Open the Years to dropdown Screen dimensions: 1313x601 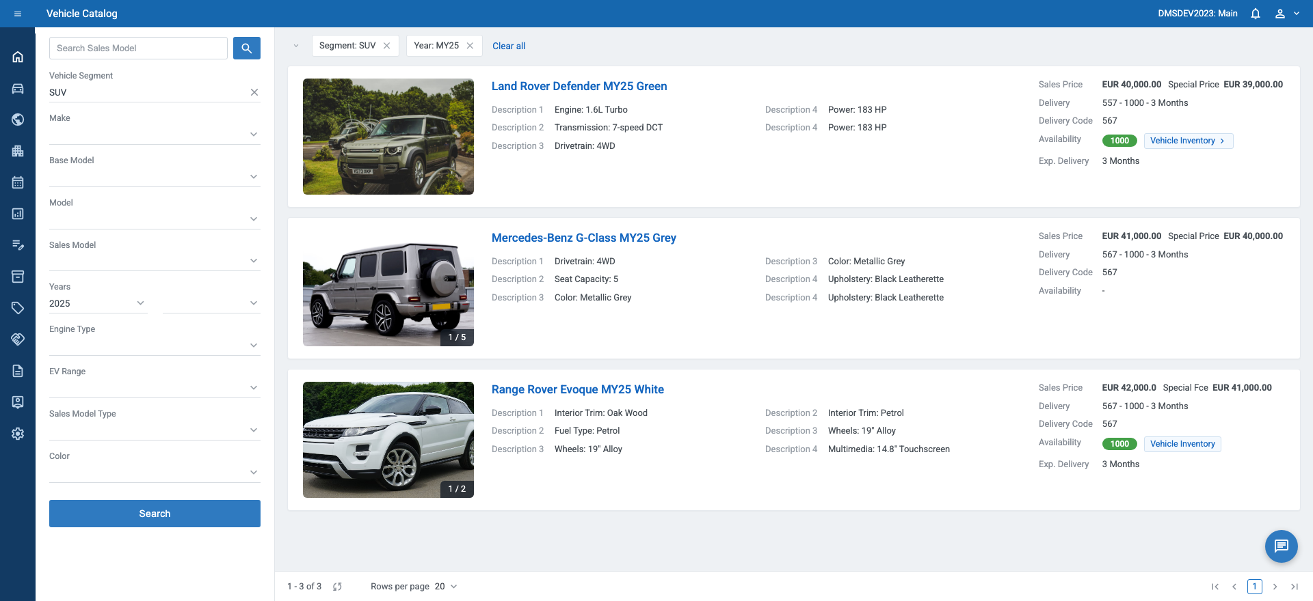click(x=211, y=303)
